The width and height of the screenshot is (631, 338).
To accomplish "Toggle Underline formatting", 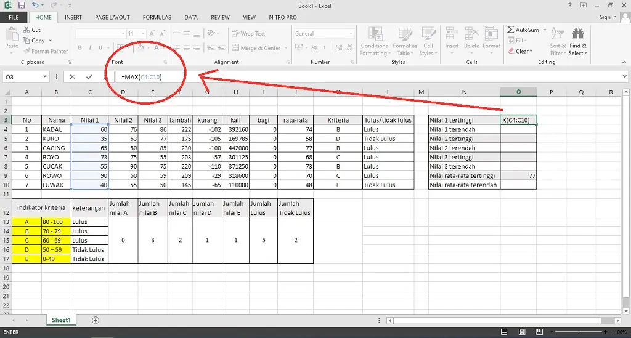I will pyautogui.click(x=100, y=47).
